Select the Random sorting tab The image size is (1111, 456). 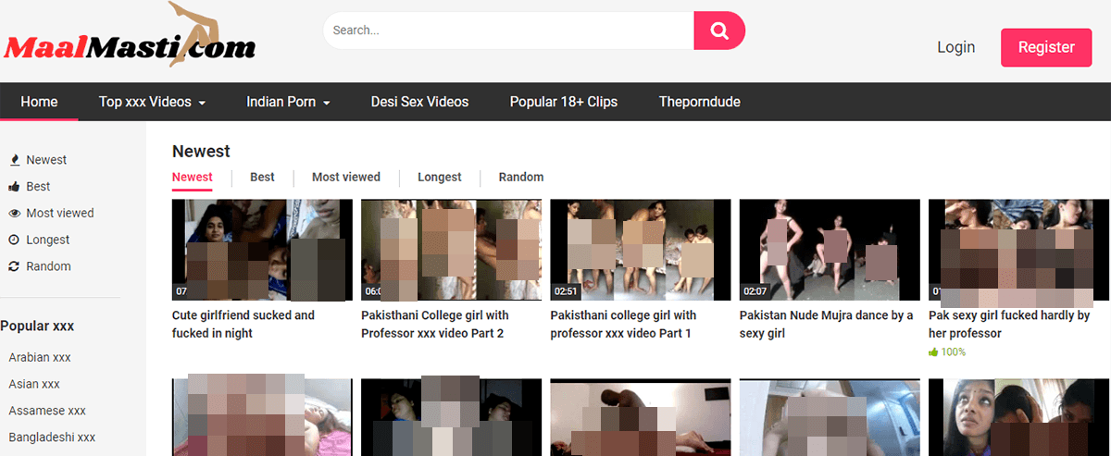click(520, 177)
